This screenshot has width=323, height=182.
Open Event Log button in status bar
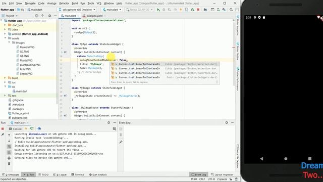[198, 174]
